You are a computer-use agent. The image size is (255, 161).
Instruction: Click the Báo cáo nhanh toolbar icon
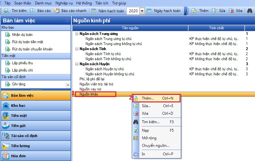click(x=57, y=11)
